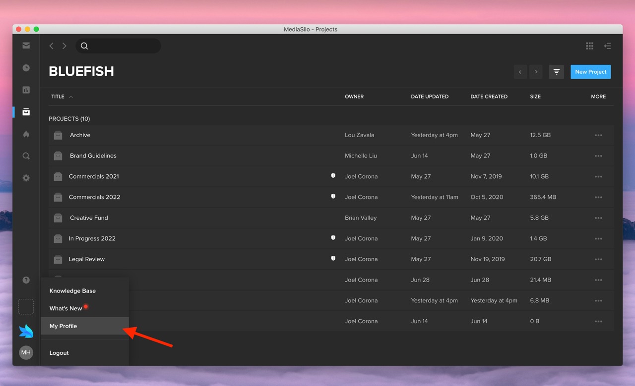
Task: Go to previous page of projects
Action: click(520, 72)
